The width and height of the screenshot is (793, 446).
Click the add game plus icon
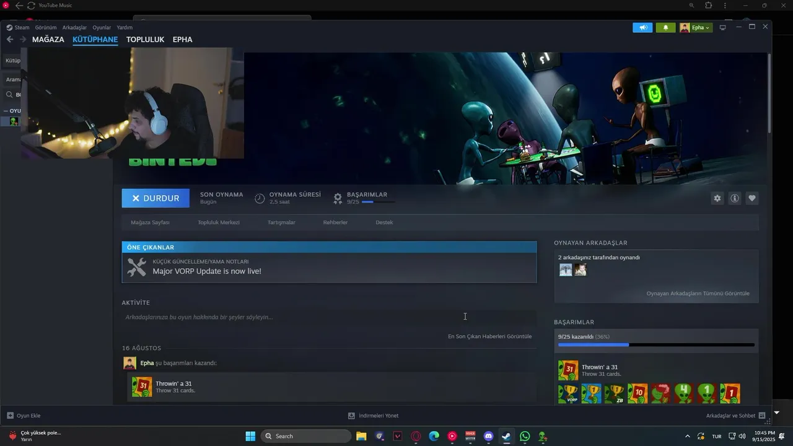click(x=10, y=416)
